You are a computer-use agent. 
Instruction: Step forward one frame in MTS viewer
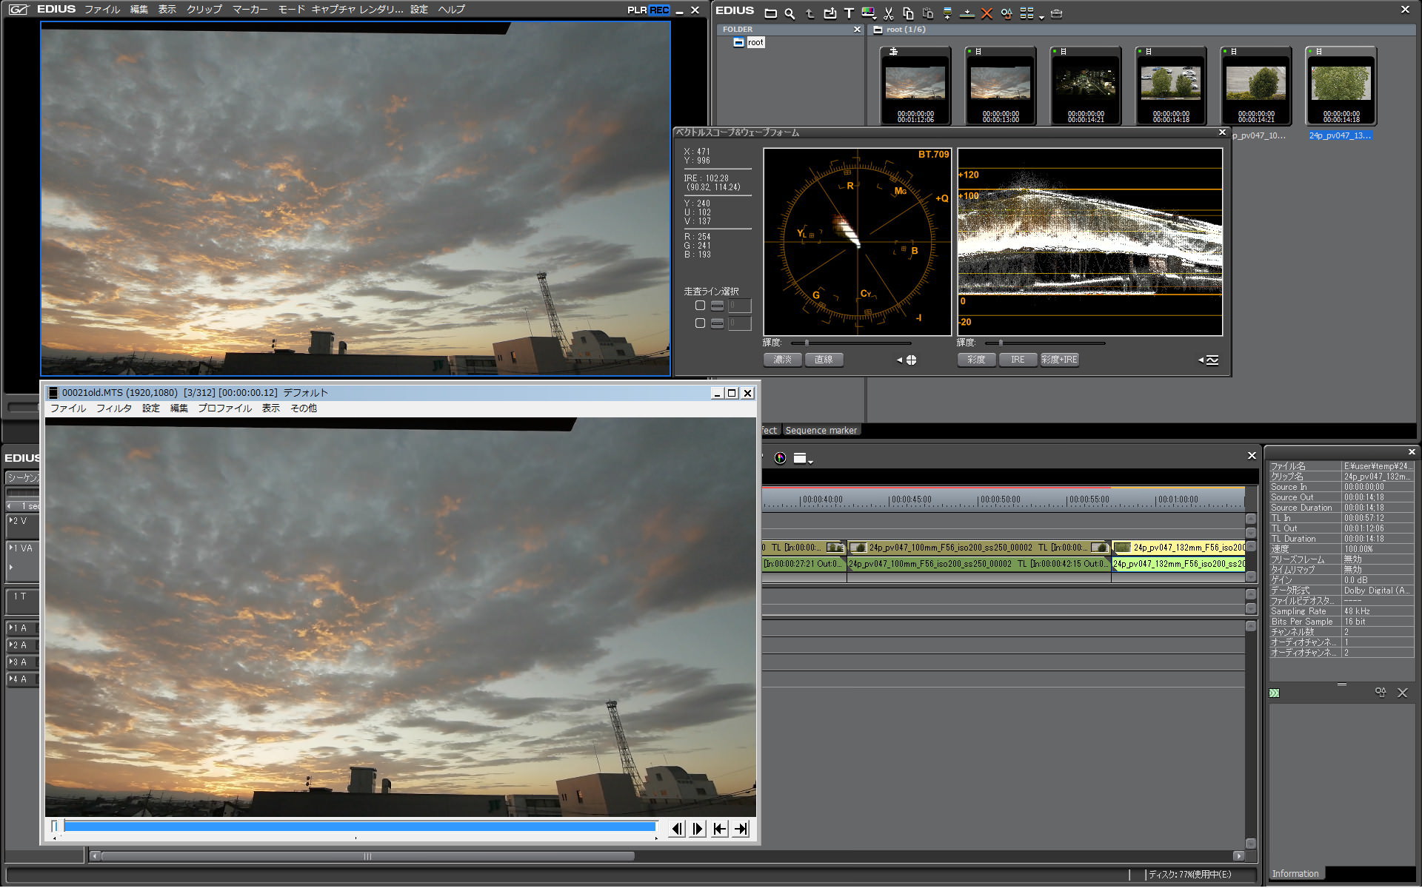pyautogui.click(x=698, y=829)
